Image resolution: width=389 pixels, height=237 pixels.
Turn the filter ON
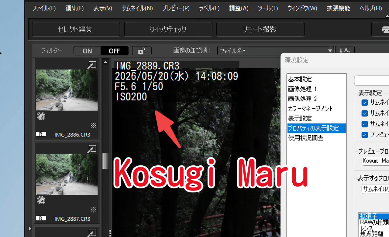click(87, 51)
